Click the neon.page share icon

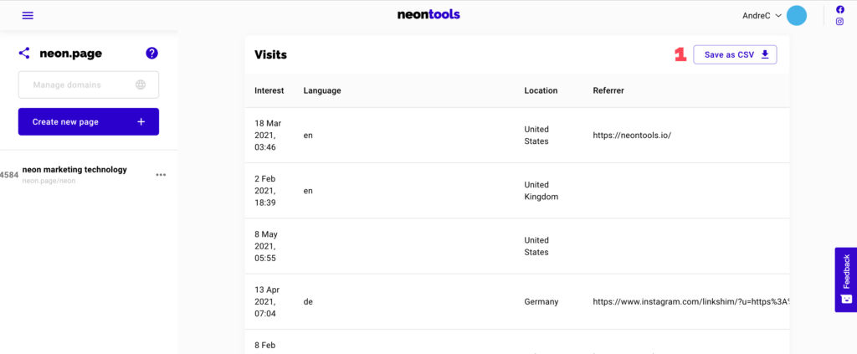[x=24, y=53]
